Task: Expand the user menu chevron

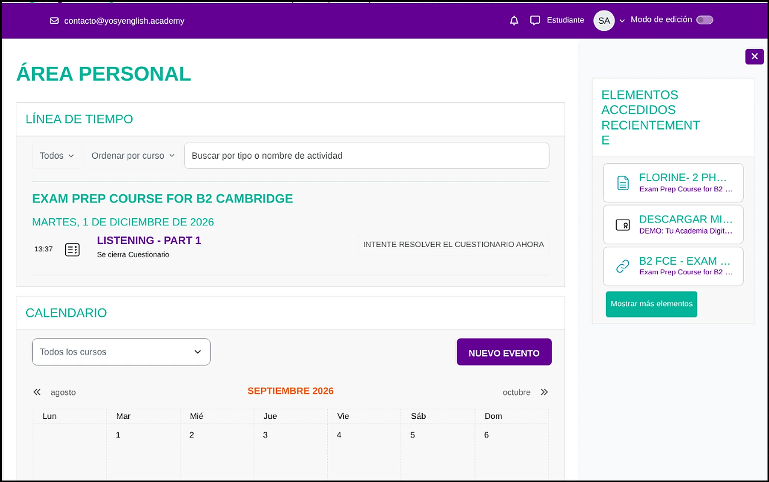Action: 622,21
